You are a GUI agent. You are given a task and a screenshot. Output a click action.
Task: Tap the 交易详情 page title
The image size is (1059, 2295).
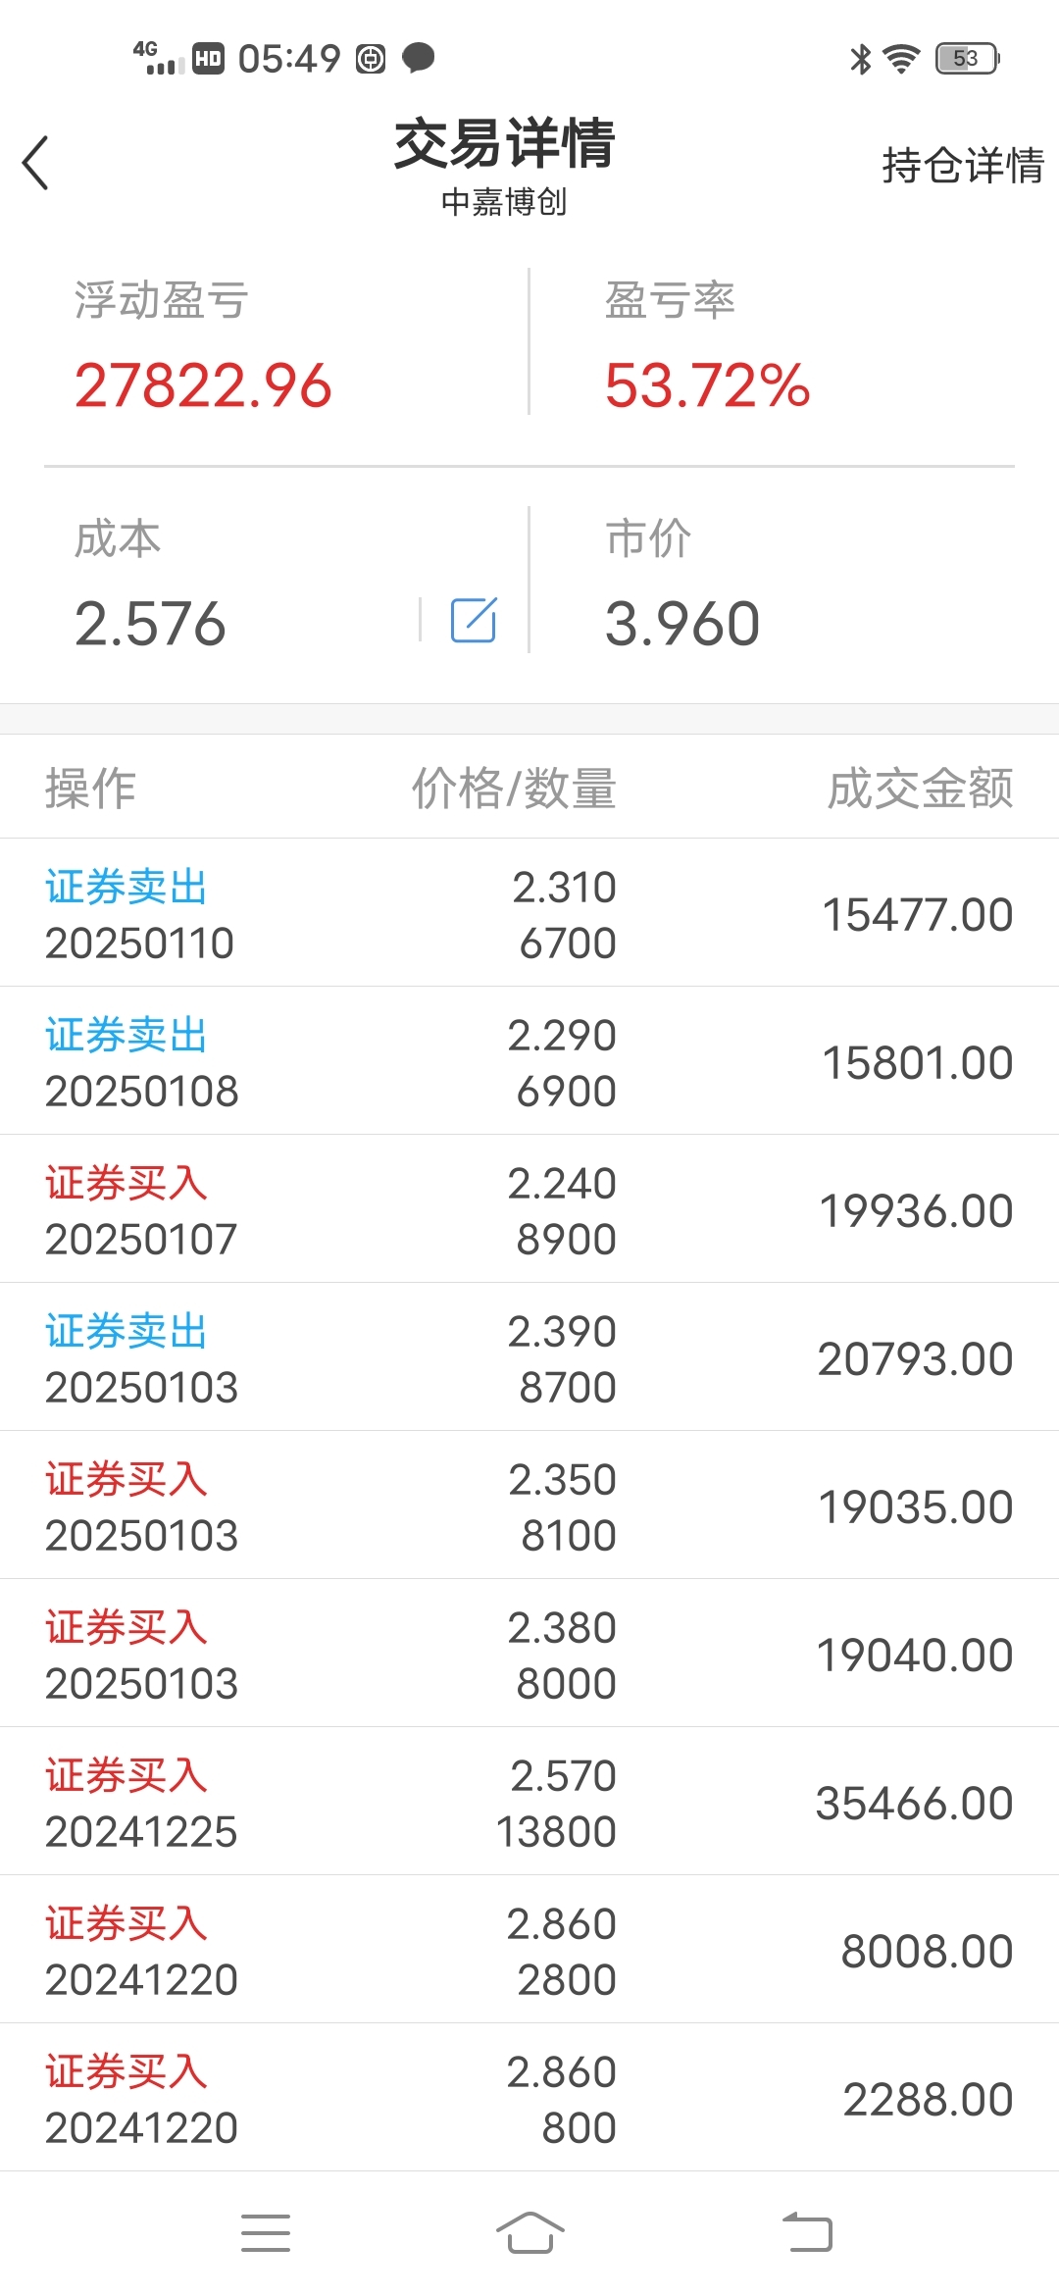click(x=504, y=144)
